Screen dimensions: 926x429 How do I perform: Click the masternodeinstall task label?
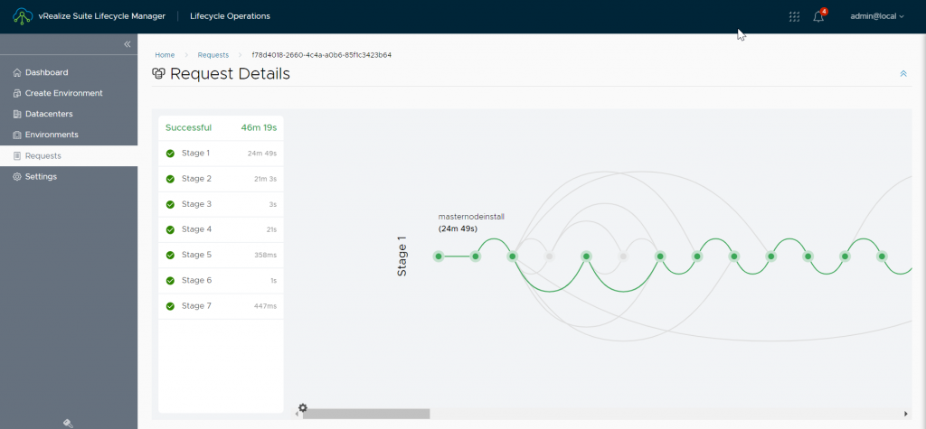pos(471,217)
